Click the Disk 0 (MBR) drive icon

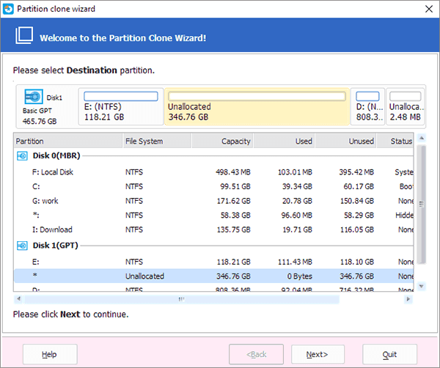22,156
